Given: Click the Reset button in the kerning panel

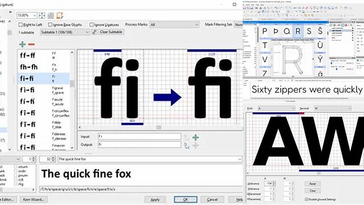Looking at the screenshot, I should 313,183.
